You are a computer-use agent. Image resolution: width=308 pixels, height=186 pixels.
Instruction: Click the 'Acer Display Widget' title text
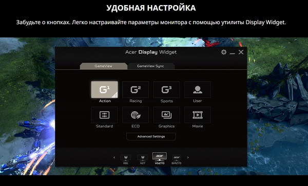point(151,52)
